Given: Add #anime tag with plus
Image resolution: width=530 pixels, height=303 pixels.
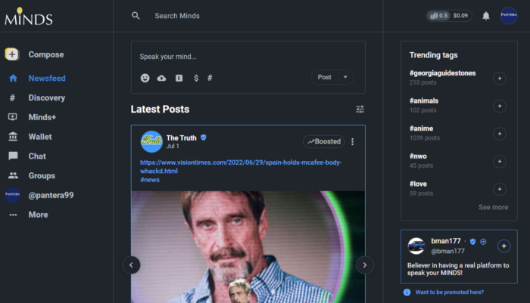Looking at the screenshot, I should (x=500, y=134).
